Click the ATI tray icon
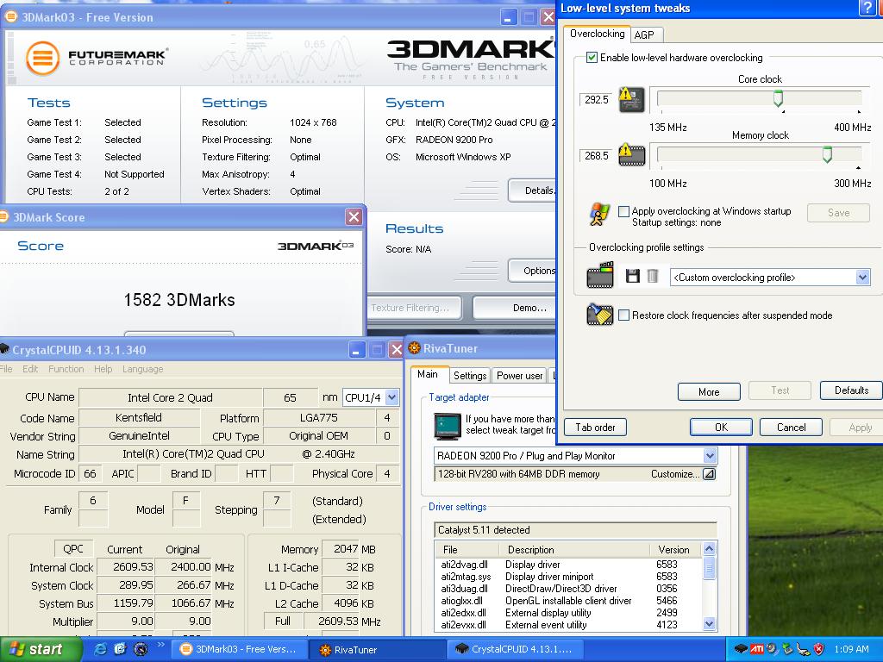883x662 pixels. 757,649
